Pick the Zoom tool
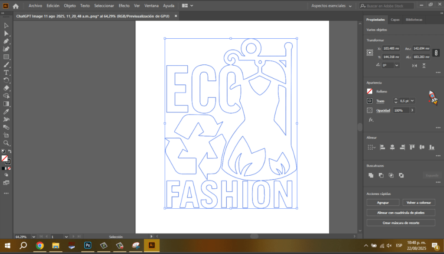The image size is (444, 254). coord(6,144)
